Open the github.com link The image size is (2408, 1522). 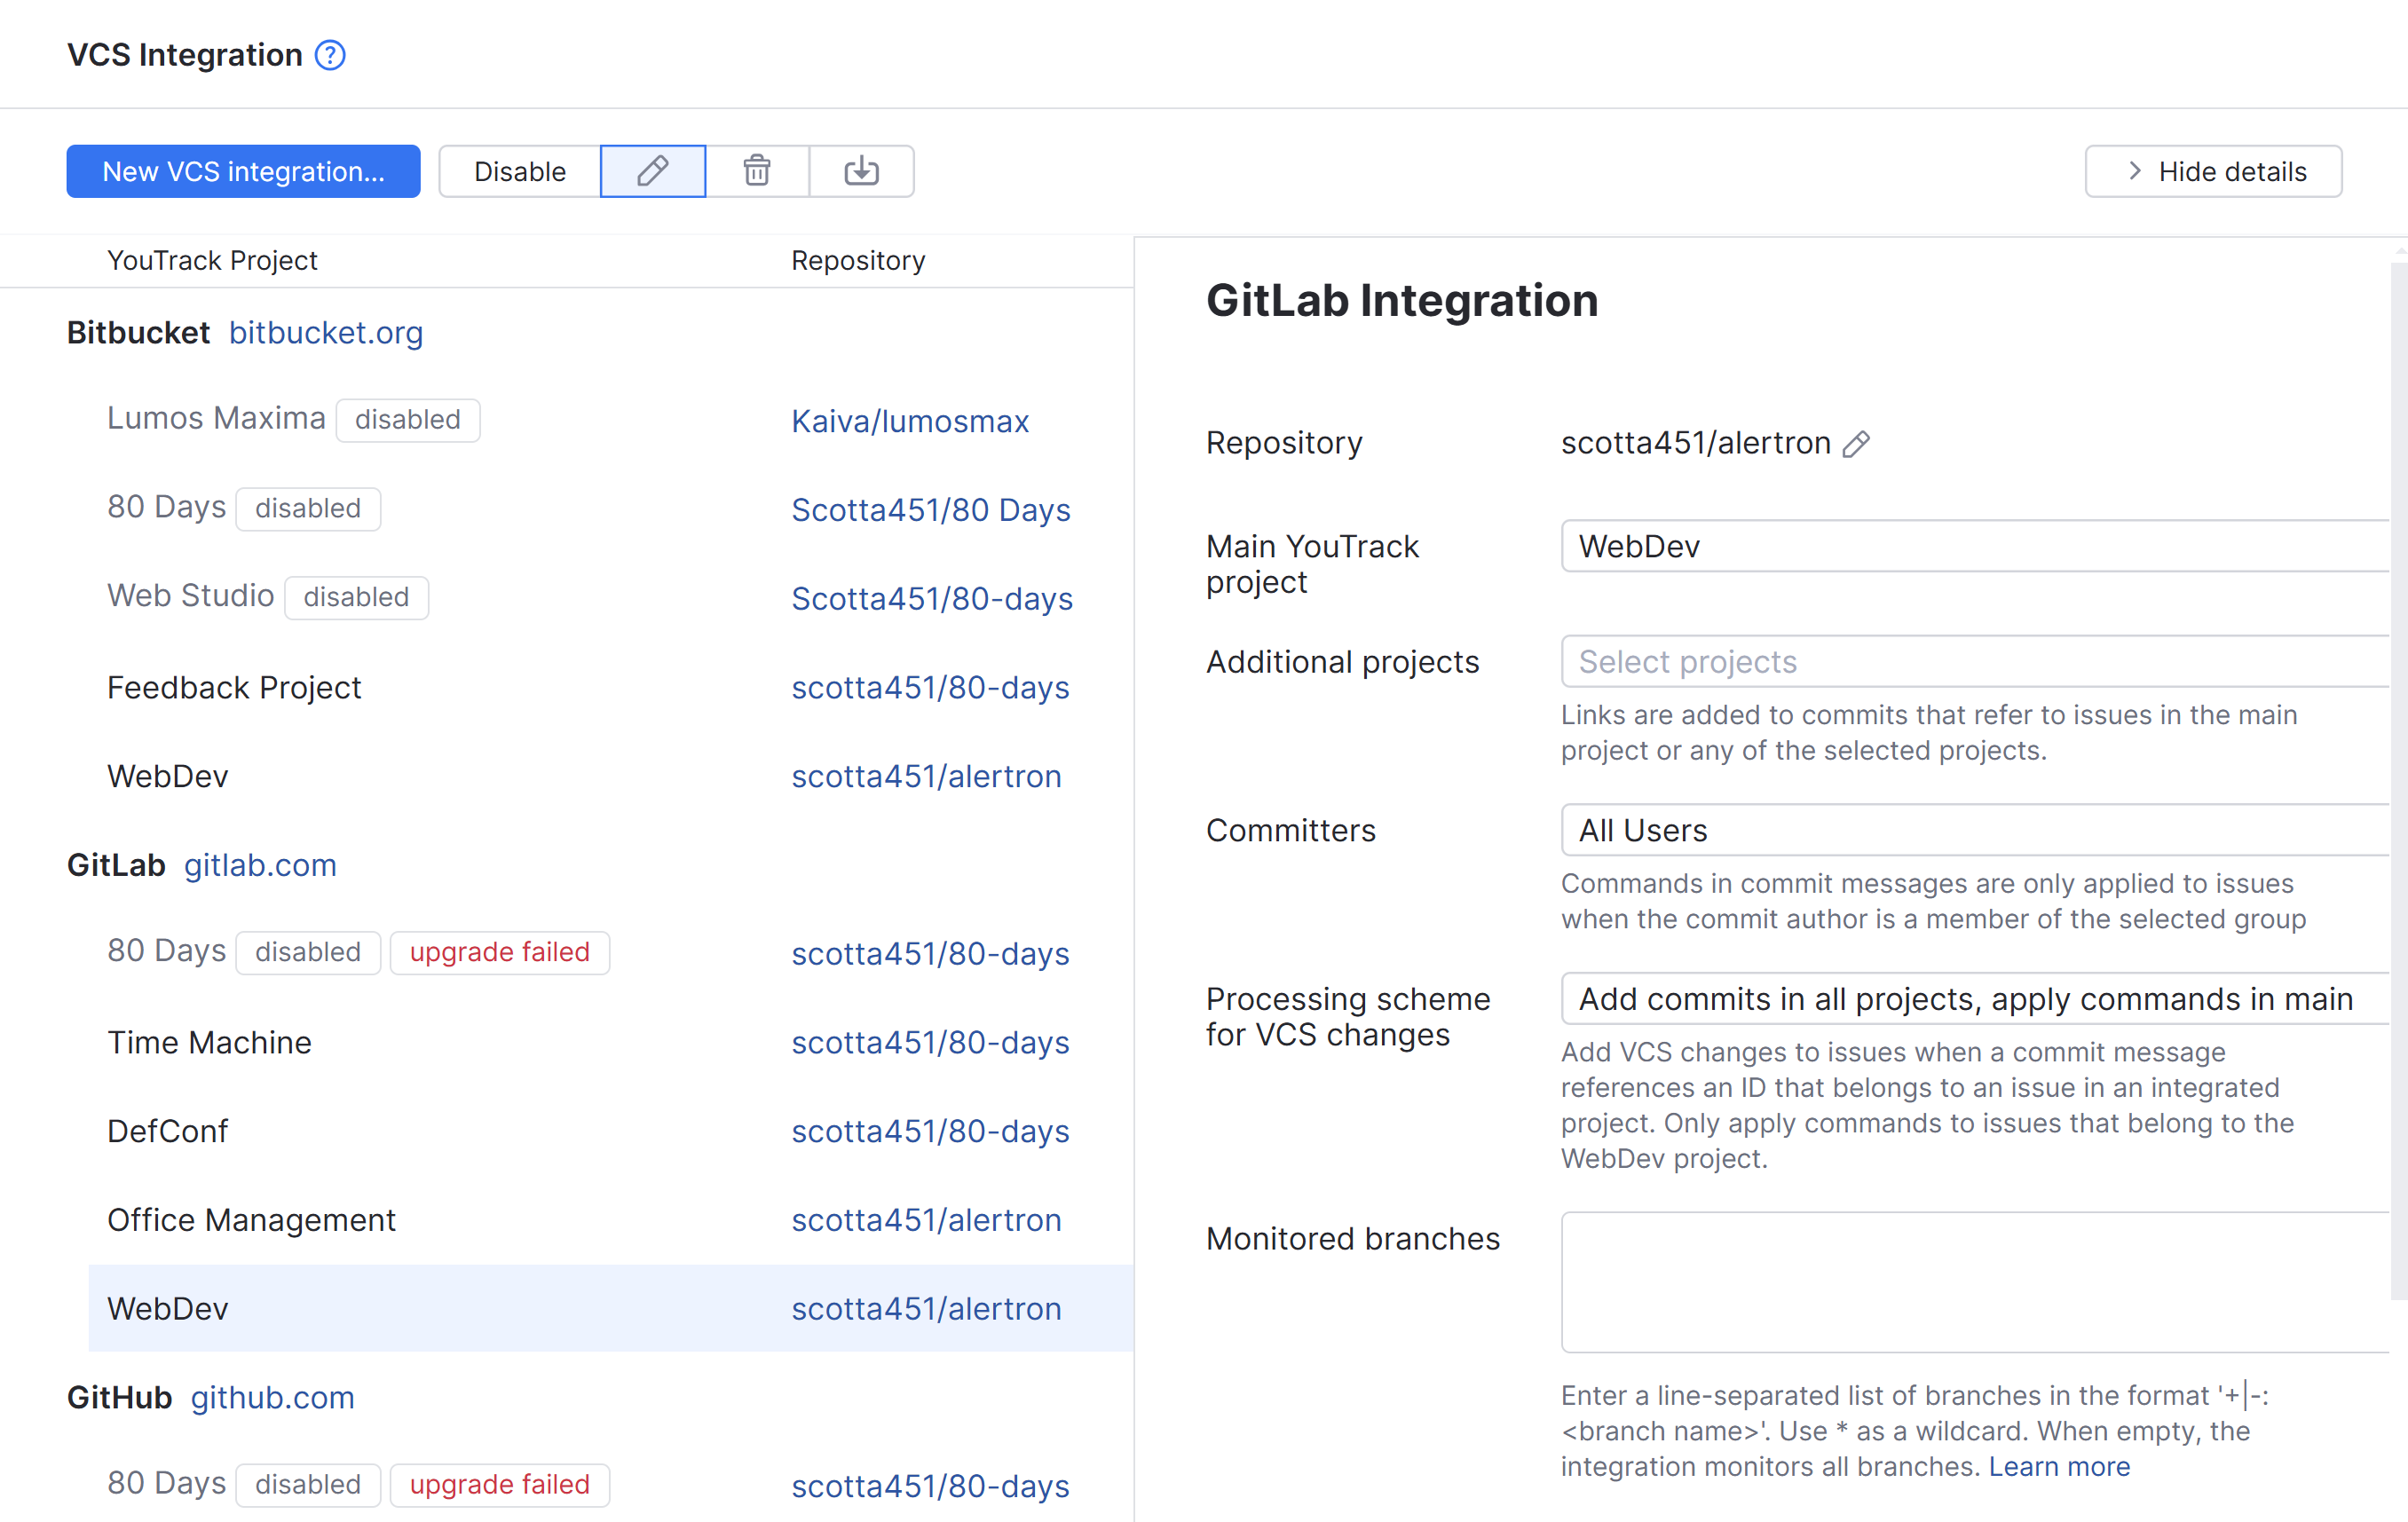tap(273, 1397)
